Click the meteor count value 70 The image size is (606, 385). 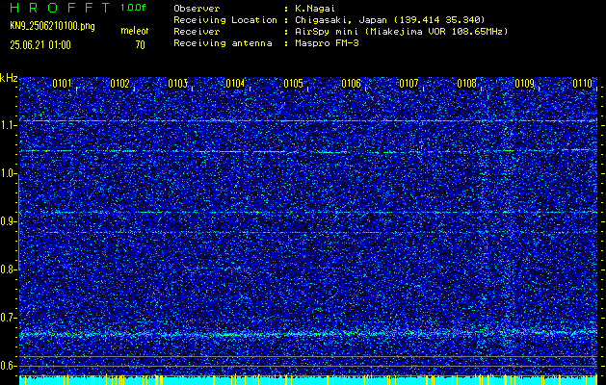point(140,45)
